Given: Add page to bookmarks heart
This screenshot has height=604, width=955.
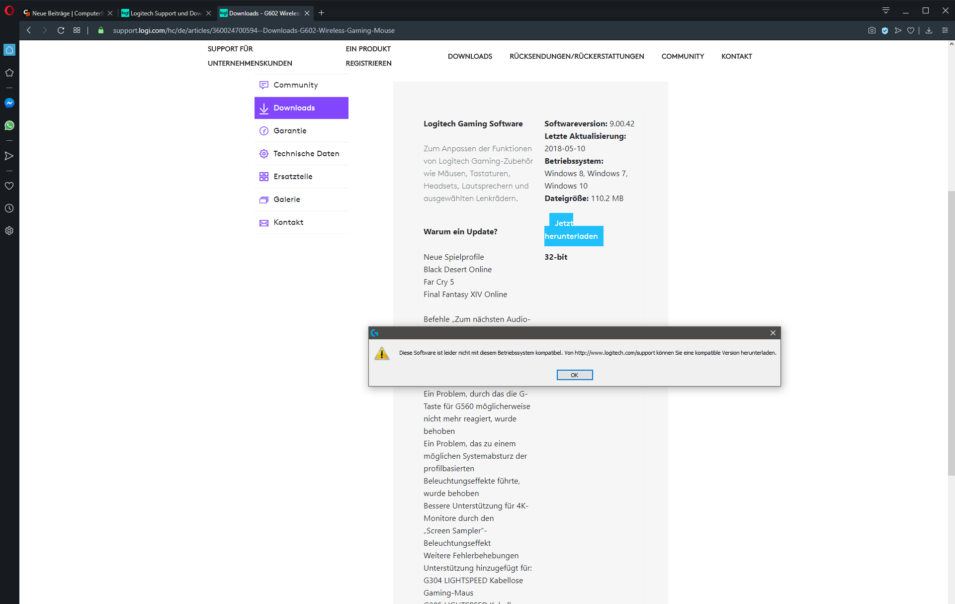Looking at the screenshot, I should click(911, 30).
